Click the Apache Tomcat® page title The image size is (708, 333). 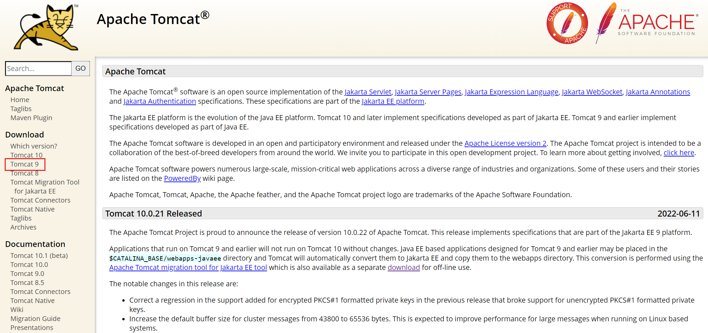click(153, 19)
